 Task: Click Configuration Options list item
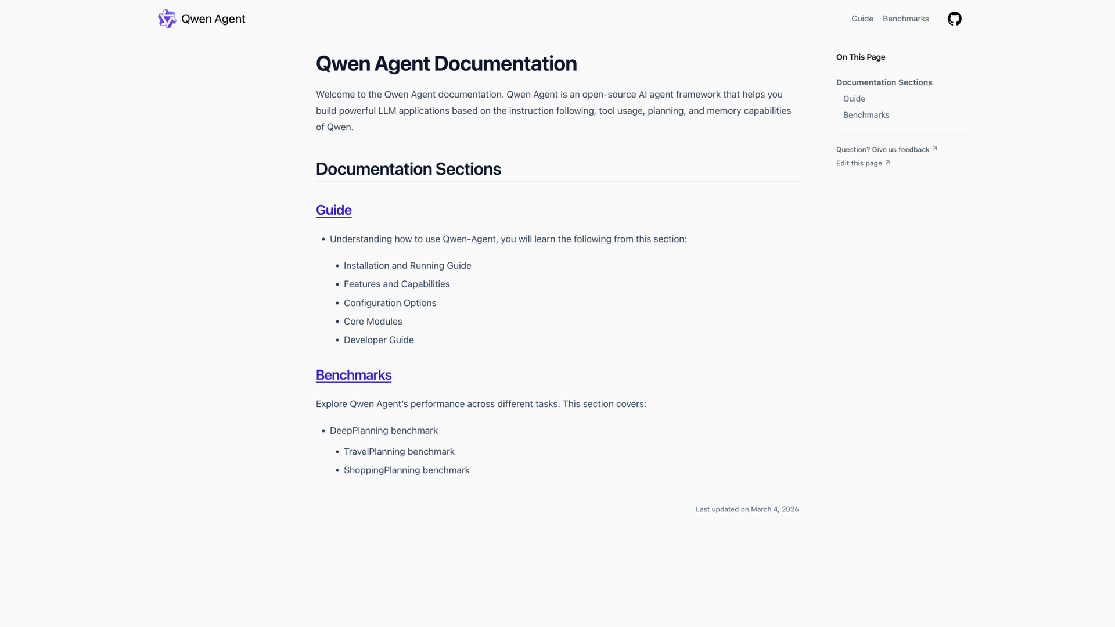pos(390,303)
